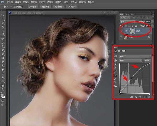157x126 pixels.
Task: Toggle visibility of the 曲线 1 layer
Action: click(x=121, y=31)
